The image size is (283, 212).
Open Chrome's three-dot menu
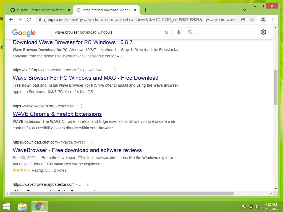(x=272, y=20)
